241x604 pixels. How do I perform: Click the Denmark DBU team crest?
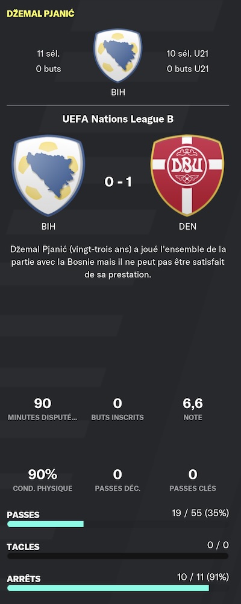(187, 176)
